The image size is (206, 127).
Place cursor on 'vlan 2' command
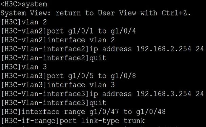coord(34,22)
